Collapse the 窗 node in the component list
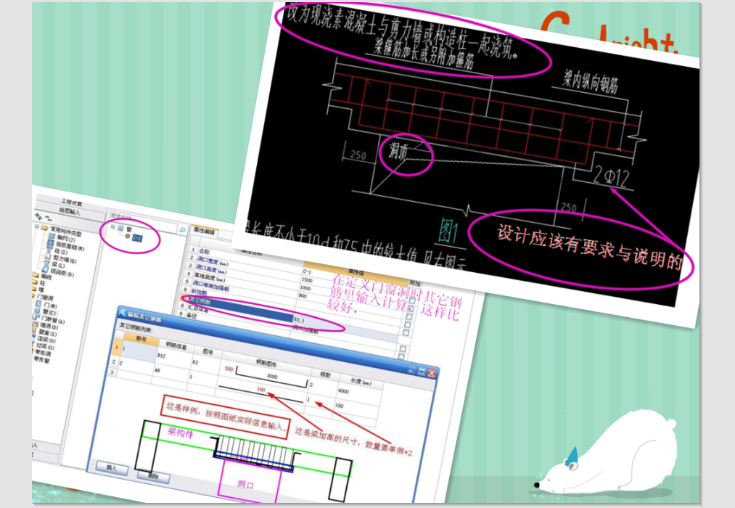Viewport: 735px width, 508px height. [112, 227]
